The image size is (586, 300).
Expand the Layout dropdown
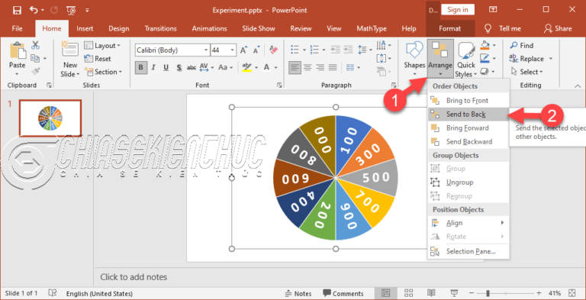pyautogui.click(x=102, y=46)
